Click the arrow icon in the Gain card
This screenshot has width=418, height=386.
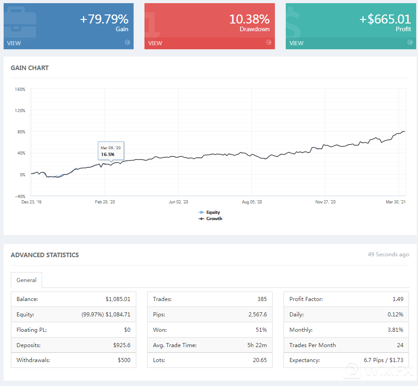coord(127,42)
